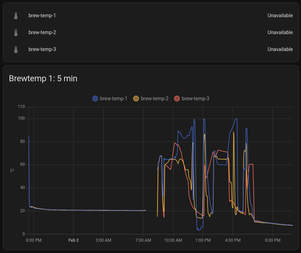This screenshot has width=301, height=253.
Task: Click the thermometer icon beside brew-temp-3
Action: pos(16,49)
